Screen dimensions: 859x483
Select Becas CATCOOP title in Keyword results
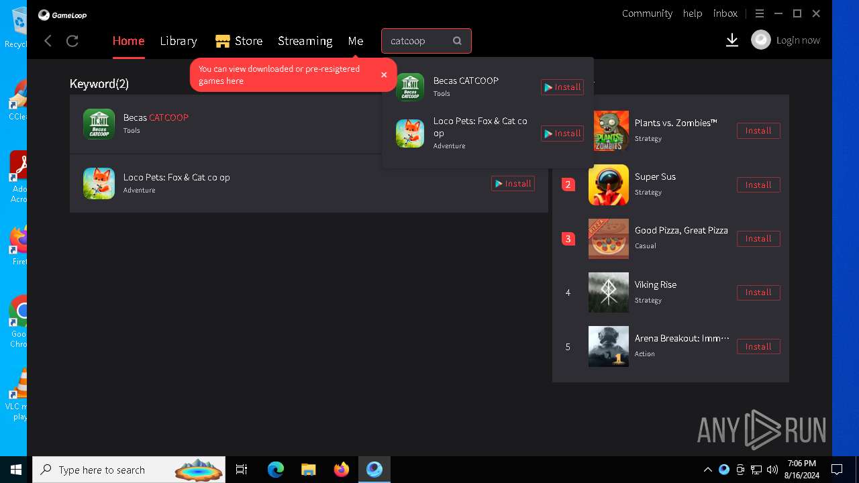[x=156, y=117]
